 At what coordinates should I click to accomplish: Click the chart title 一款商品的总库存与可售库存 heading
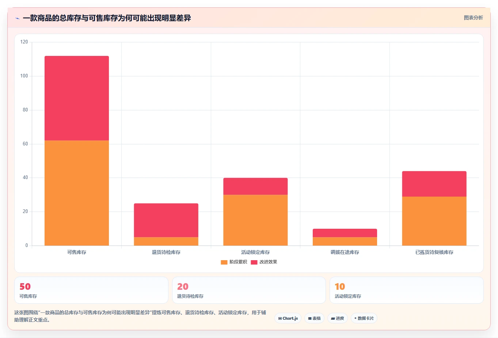(107, 18)
